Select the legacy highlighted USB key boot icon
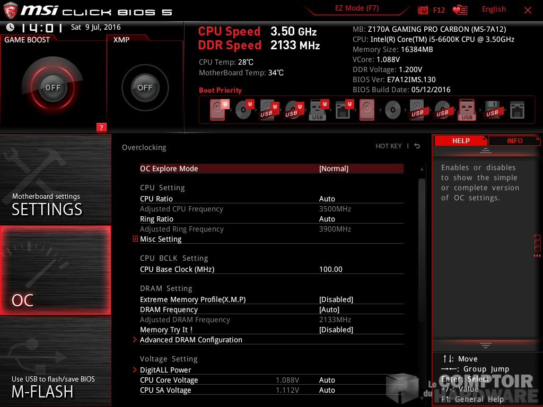The width and height of the screenshot is (543, 407). click(467, 110)
